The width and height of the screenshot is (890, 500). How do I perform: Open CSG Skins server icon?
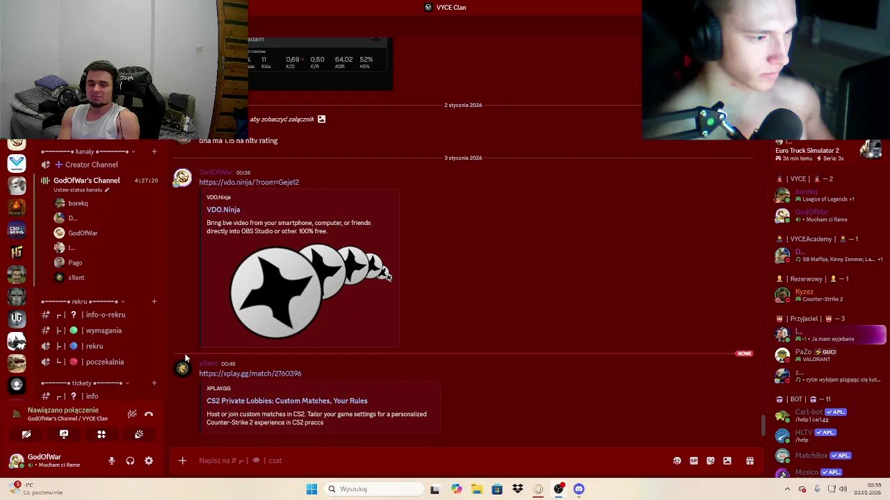[x=17, y=230]
